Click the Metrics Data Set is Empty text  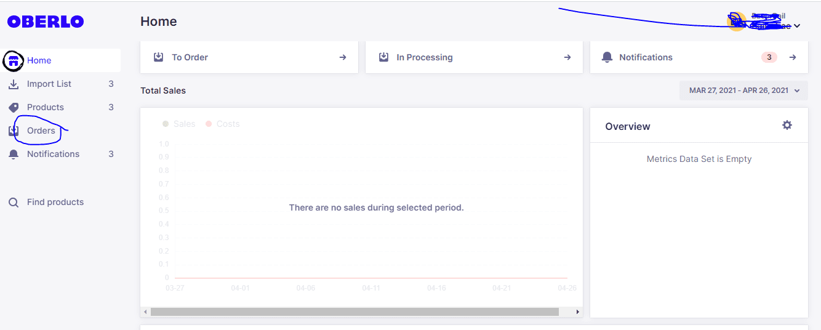699,159
